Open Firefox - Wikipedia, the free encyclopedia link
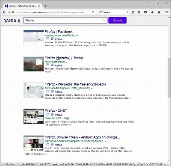Viewport: 171px width, 166px height. pyautogui.click(x=75, y=84)
